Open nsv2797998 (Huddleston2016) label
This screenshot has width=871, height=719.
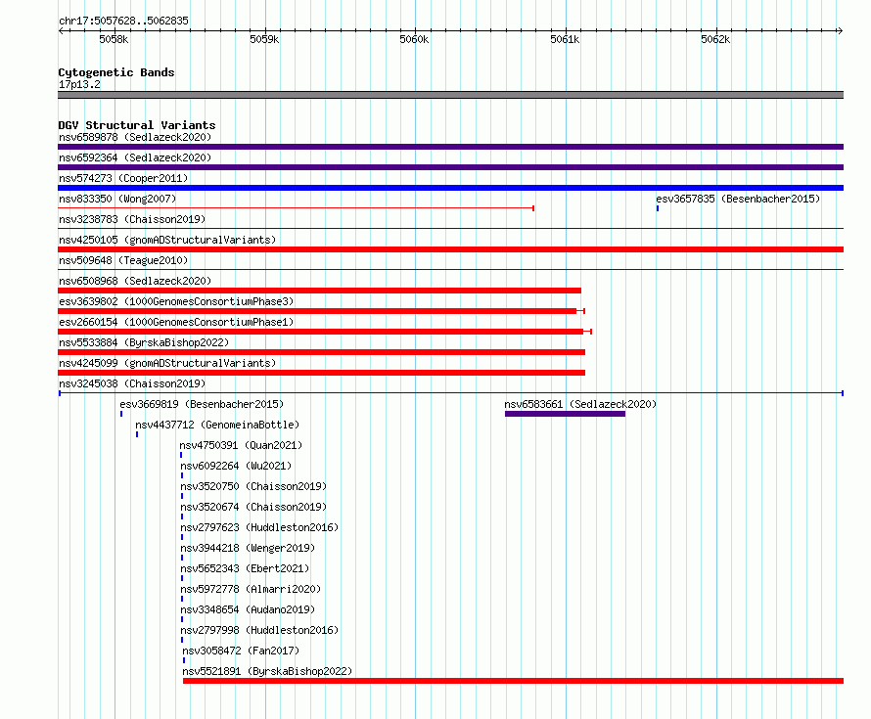click(259, 630)
